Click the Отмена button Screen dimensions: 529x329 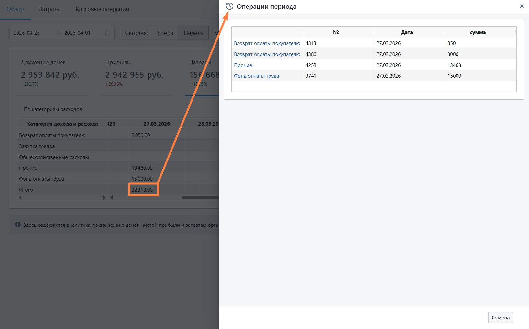[x=500, y=317]
